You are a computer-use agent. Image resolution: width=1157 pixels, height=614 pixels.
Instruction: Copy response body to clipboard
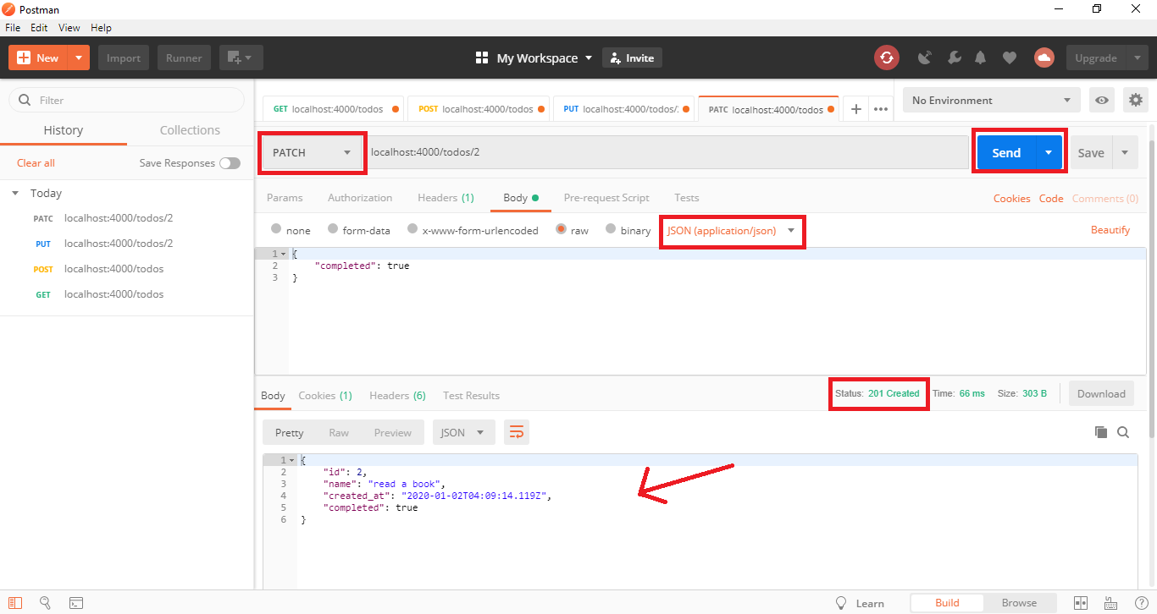click(x=1101, y=432)
